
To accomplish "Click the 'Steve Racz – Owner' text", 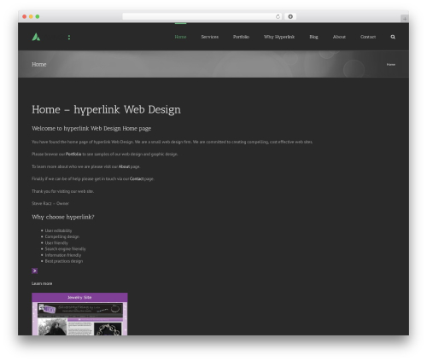I will (50, 203).
